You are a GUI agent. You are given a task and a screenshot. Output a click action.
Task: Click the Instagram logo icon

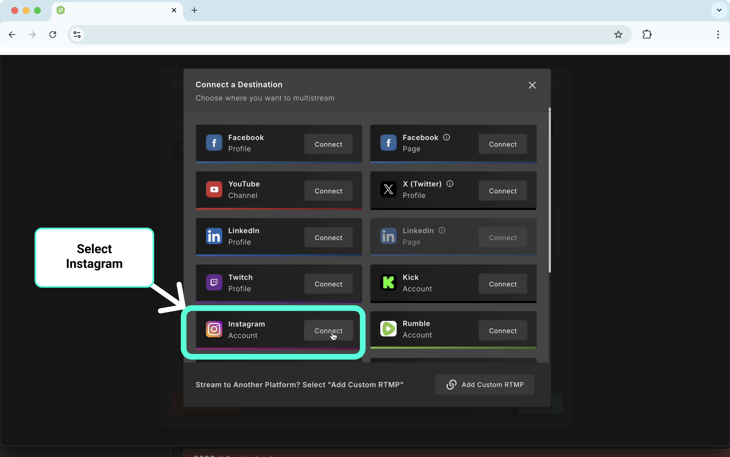click(214, 329)
